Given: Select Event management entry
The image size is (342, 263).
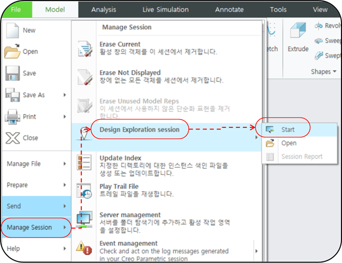Looking at the screenshot, I should click(166, 251).
